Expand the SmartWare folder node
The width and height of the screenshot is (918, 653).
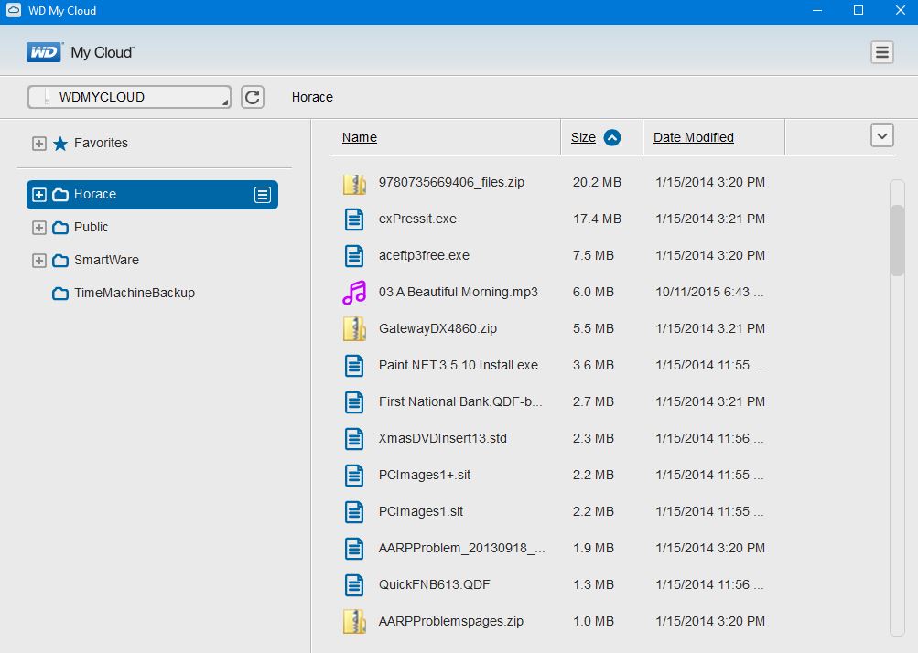tap(39, 261)
